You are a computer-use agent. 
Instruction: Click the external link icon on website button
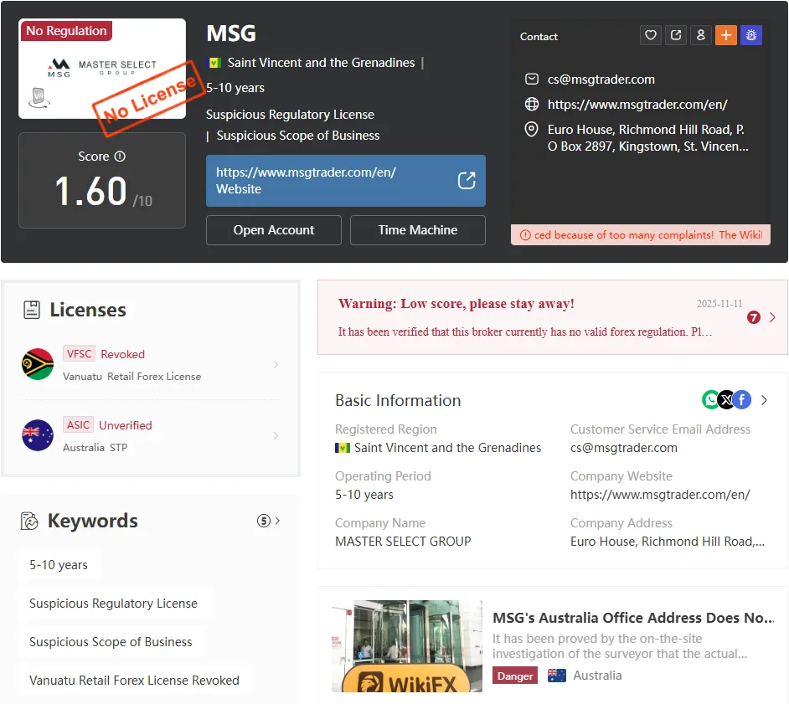467,181
